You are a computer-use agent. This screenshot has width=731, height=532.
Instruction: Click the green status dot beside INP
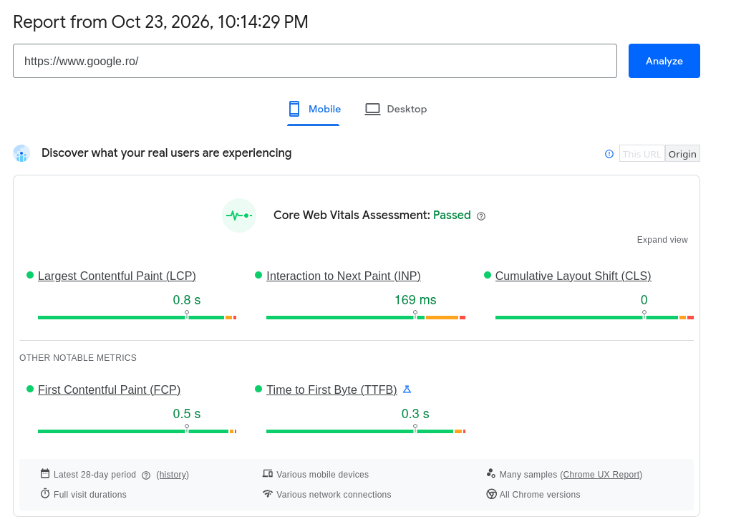coord(258,275)
